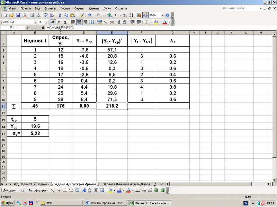The width and height of the screenshot is (277, 207).
Task: Launch the Chart Wizard
Action: click(x=139, y=15)
